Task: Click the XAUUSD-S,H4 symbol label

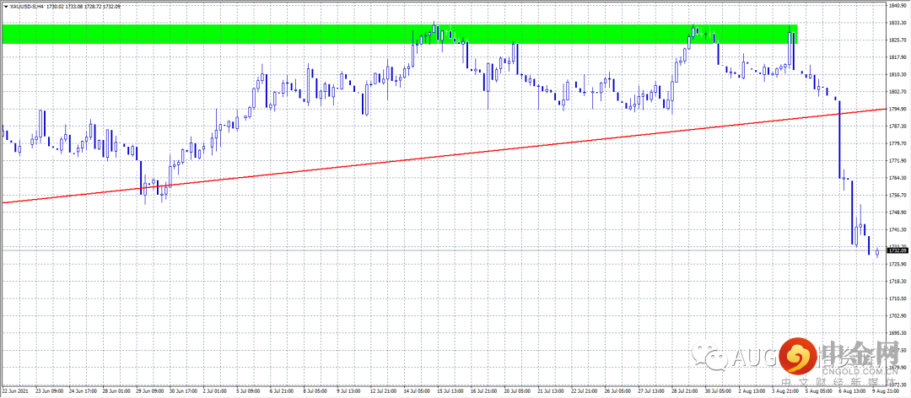Action: pyautogui.click(x=27, y=5)
